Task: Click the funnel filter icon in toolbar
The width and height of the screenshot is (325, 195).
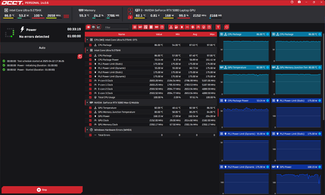Action: click(218, 27)
